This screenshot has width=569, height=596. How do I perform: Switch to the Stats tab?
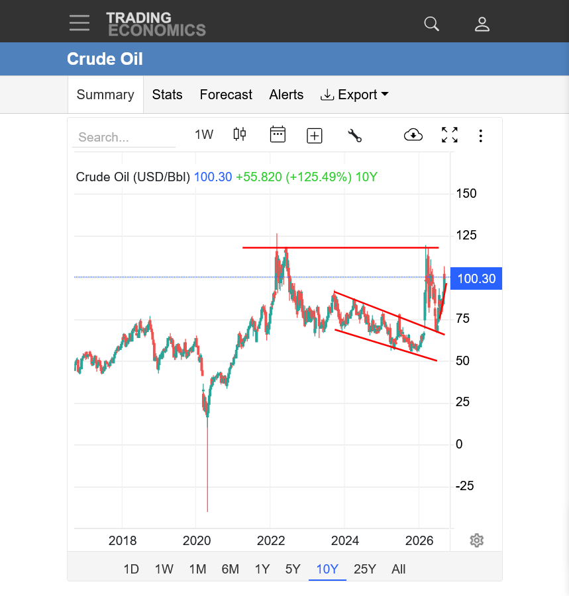point(167,95)
